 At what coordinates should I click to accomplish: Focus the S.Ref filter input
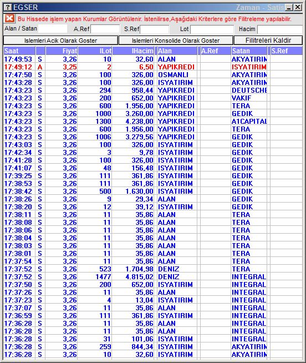coord(155,29)
